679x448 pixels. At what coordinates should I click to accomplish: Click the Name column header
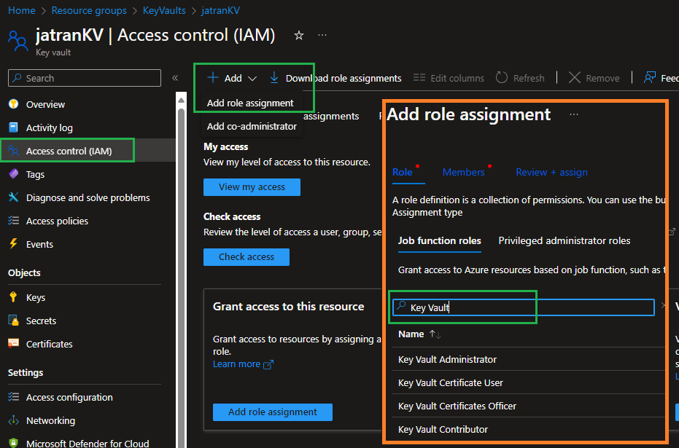[411, 334]
